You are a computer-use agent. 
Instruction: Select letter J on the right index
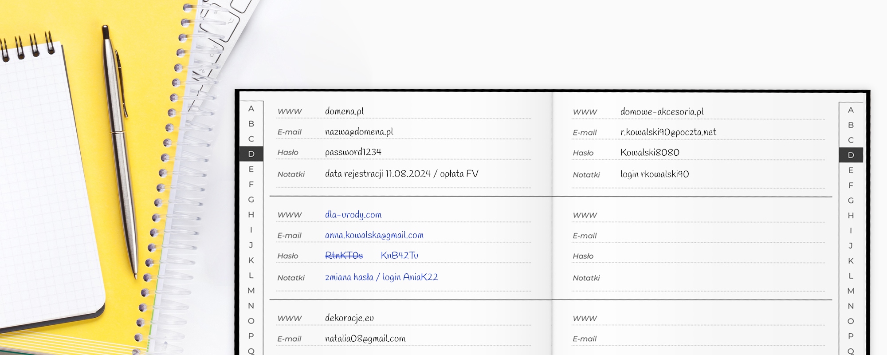coord(851,246)
